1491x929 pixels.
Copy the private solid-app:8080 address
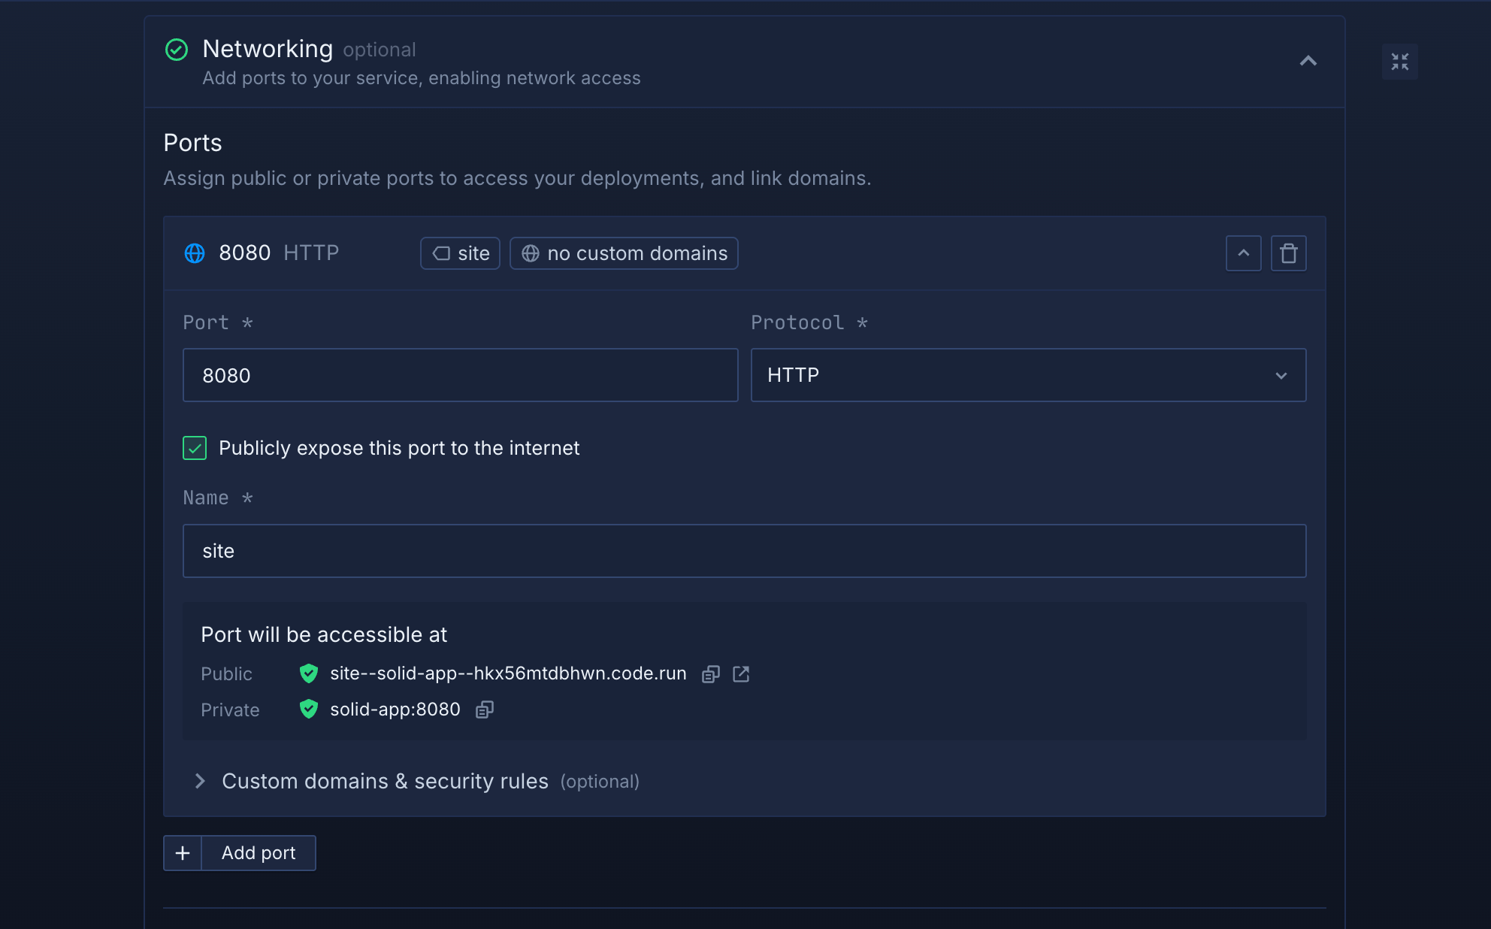pyautogui.click(x=485, y=710)
